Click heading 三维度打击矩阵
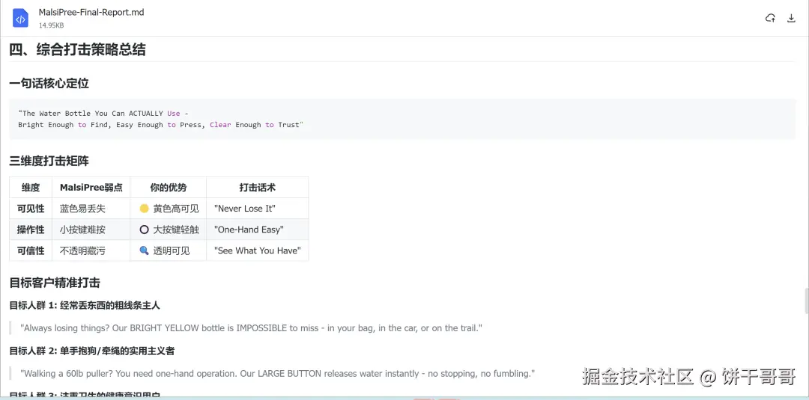Screen dimensions: 809x400 [x=49, y=161]
